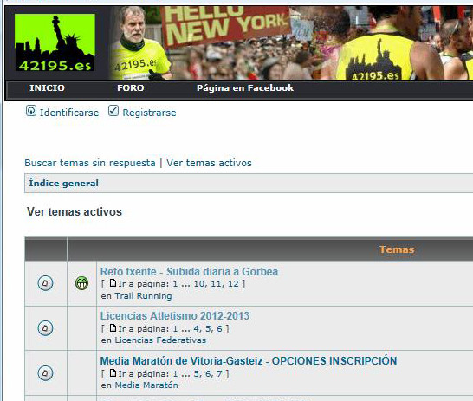Open the FORO menu item
This screenshot has width=473, height=401.
(131, 88)
